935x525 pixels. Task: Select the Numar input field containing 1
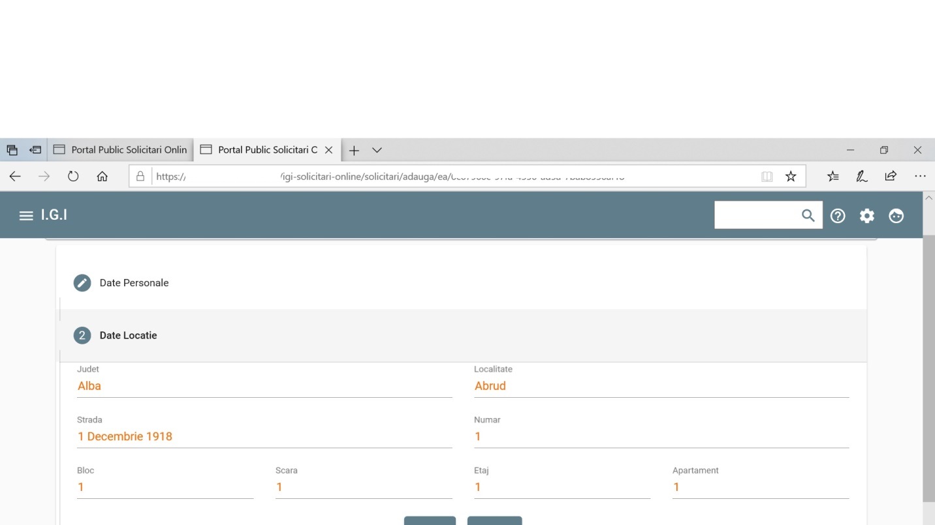click(x=661, y=436)
